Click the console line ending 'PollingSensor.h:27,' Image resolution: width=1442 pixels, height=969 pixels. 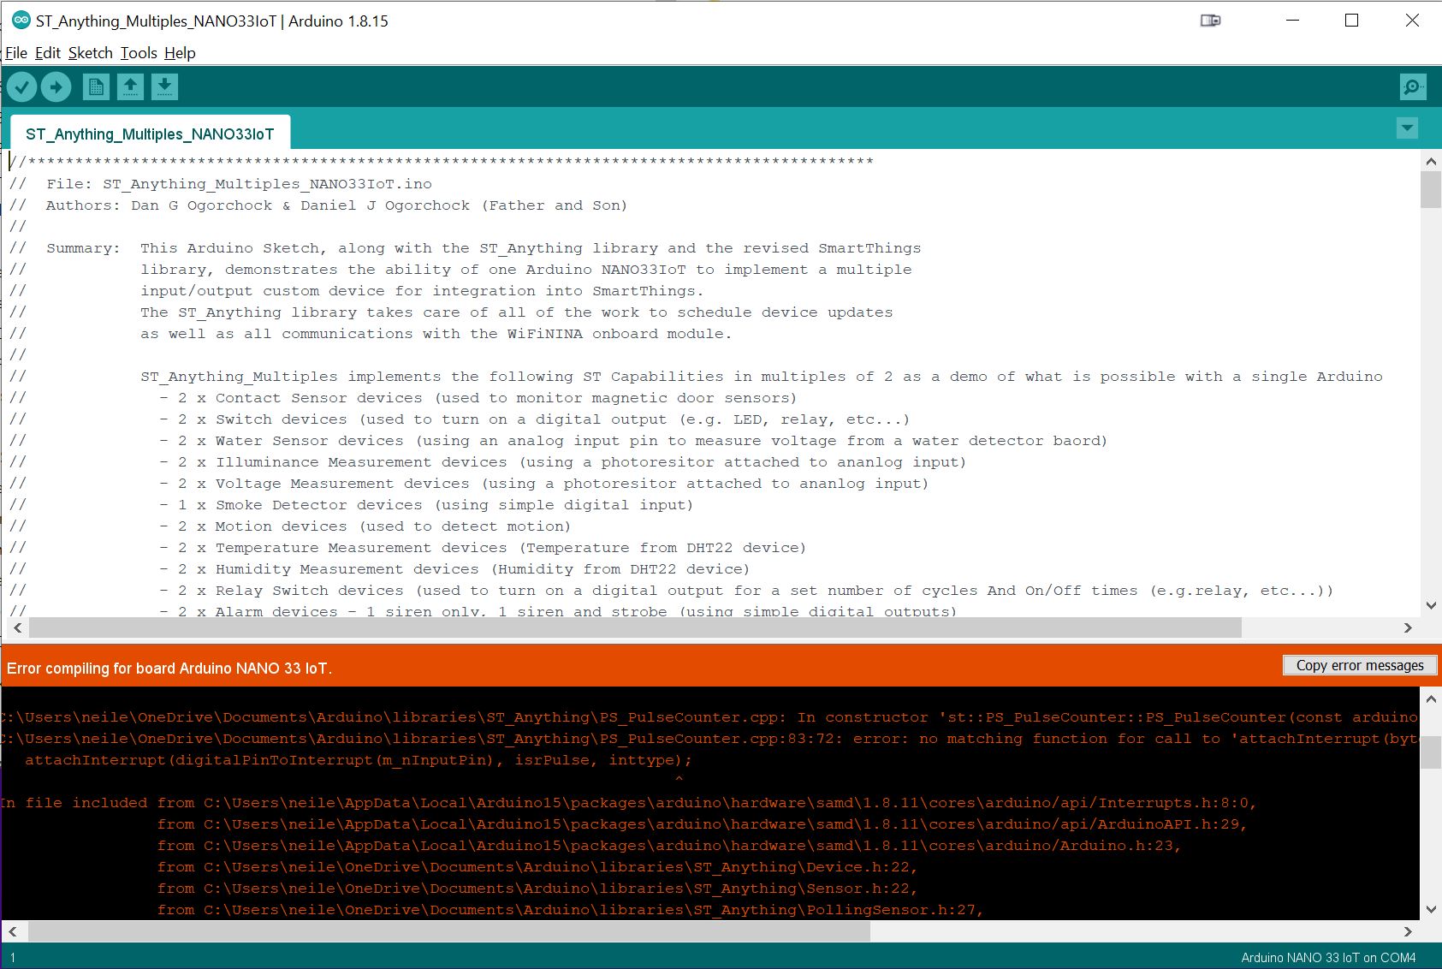tap(570, 910)
